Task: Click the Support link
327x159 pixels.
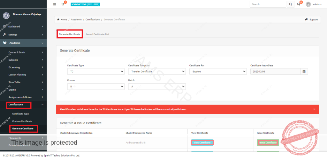Action: [x=314, y=19]
